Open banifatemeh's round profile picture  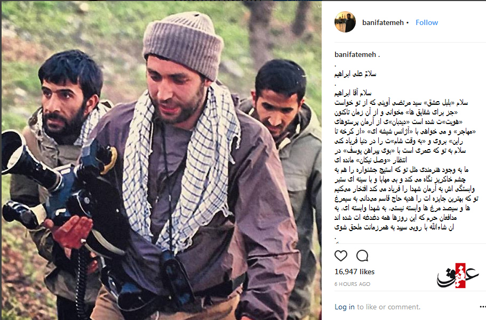345,22
